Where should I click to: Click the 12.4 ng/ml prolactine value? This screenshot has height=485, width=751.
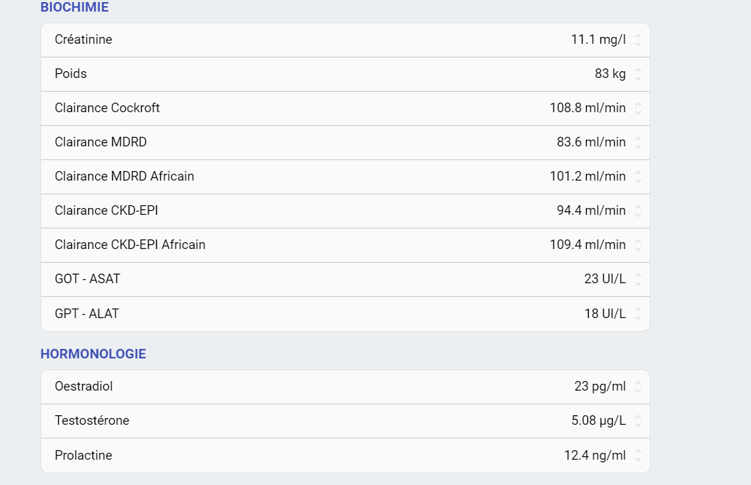[594, 455]
